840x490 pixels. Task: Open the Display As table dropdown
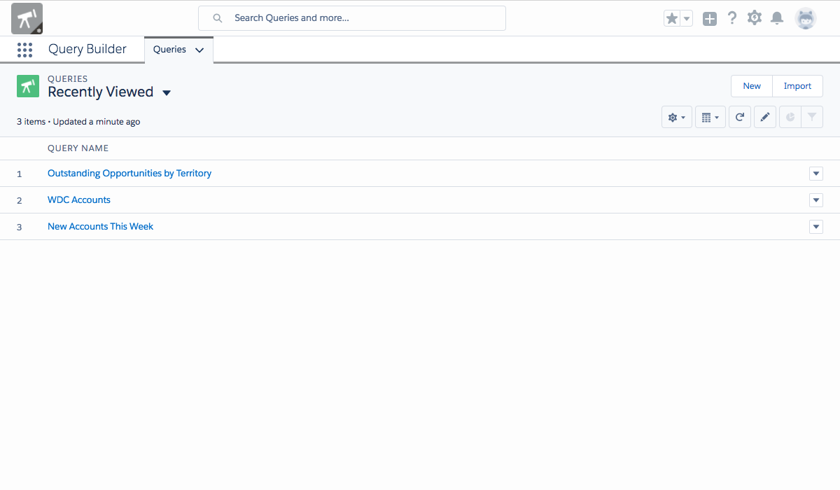[710, 118]
